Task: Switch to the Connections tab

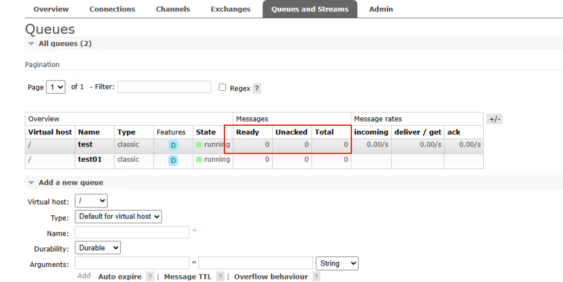Action: click(112, 9)
